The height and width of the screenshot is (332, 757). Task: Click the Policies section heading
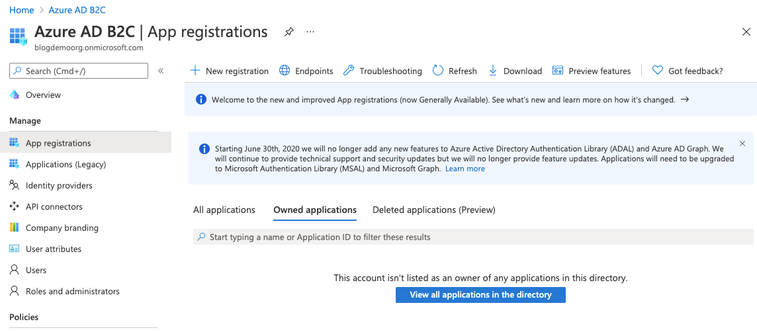pyautogui.click(x=24, y=317)
